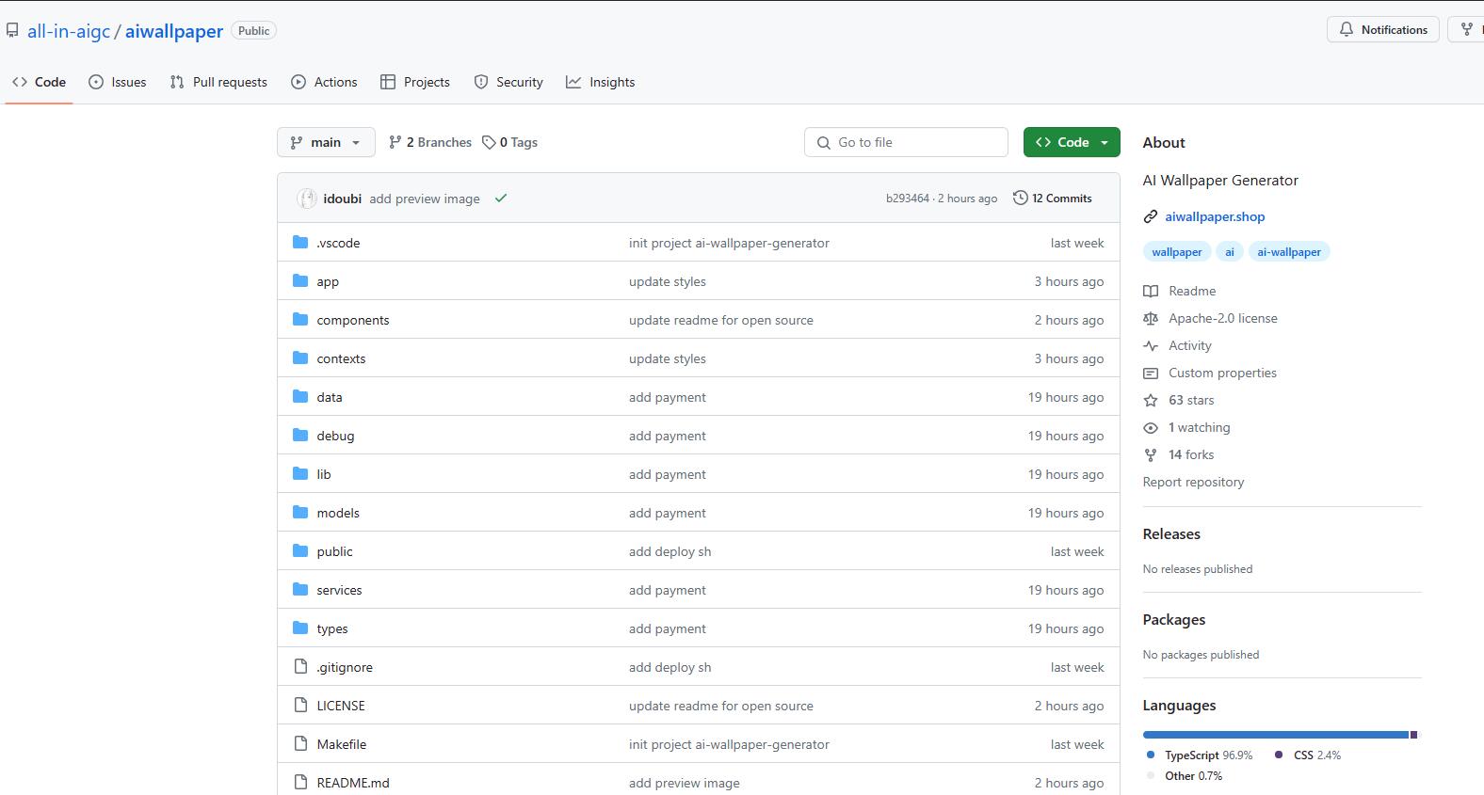Click the green checkmark commit status icon
The width and height of the screenshot is (1484, 795).
click(x=501, y=199)
